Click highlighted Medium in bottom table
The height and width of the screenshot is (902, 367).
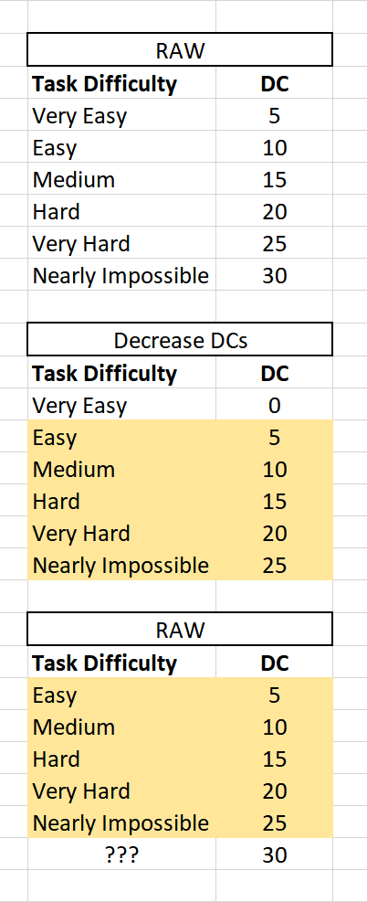point(121,727)
